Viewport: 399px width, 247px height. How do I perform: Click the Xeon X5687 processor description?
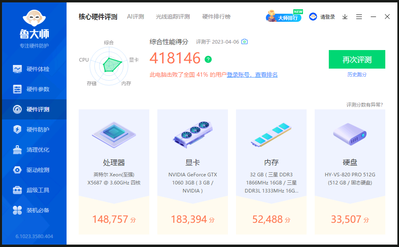pyautogui.click(x=114, y=178)
